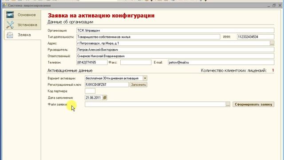Click the Количество клиентских лицензий value 1

(x=273, y=70)
